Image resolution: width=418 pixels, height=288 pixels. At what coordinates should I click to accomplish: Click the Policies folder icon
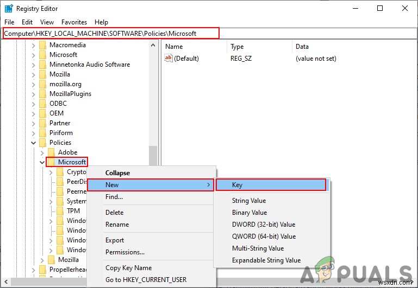[x=42, y=143]
